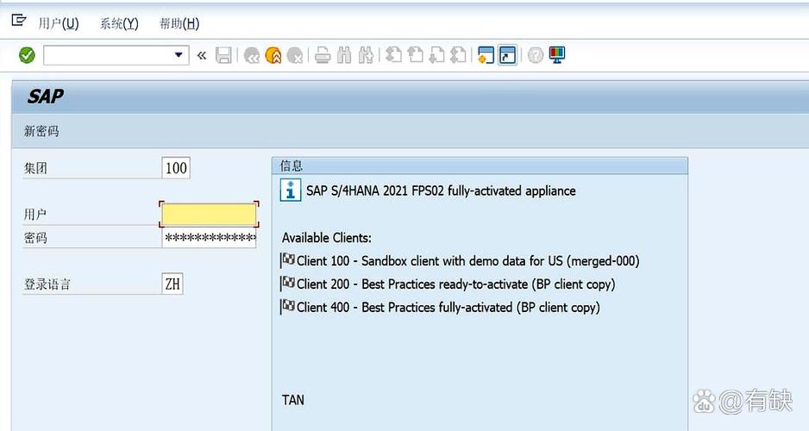Viewport: 809px width, 431px height.
Task: Click the orange Exit/Log off icon
Action: pyautogui.click(x=273, y=54)
